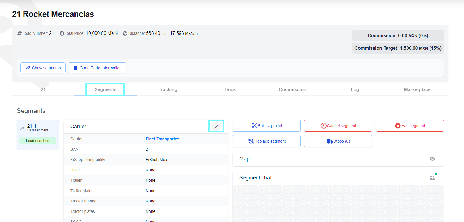Screen dimensions: 464x222
Task: Click Cancel segment button
Action: (x=338, y=126)
